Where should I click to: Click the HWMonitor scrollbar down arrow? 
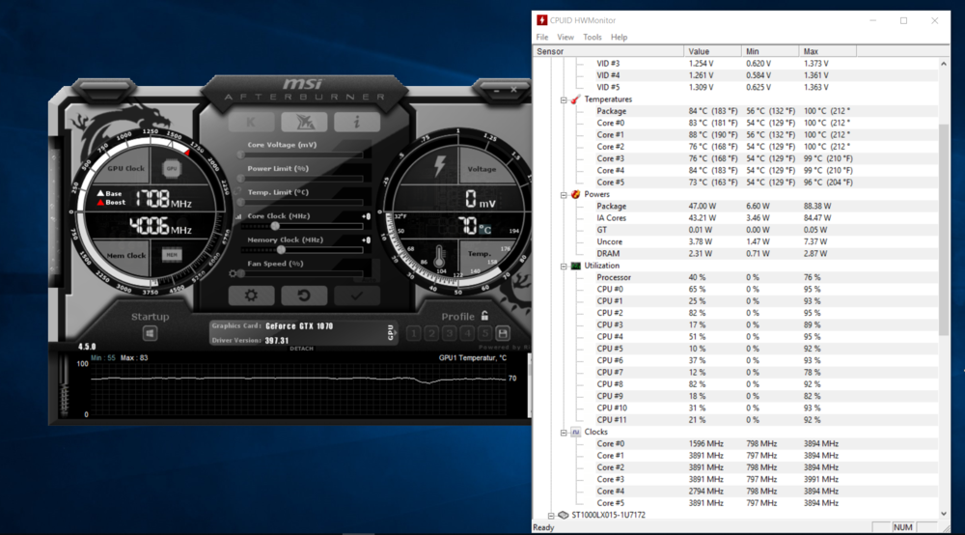click(x=943, y=515)
